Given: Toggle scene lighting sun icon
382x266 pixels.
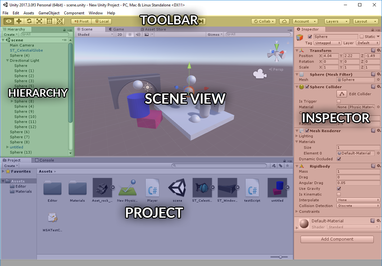Looking at the screenshot, I should (130, 34).
